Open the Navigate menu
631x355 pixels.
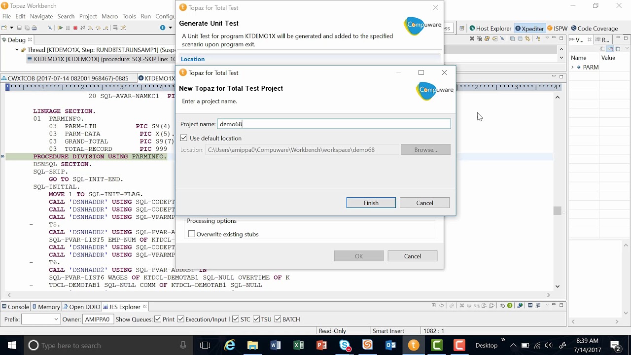coord(41,16)
